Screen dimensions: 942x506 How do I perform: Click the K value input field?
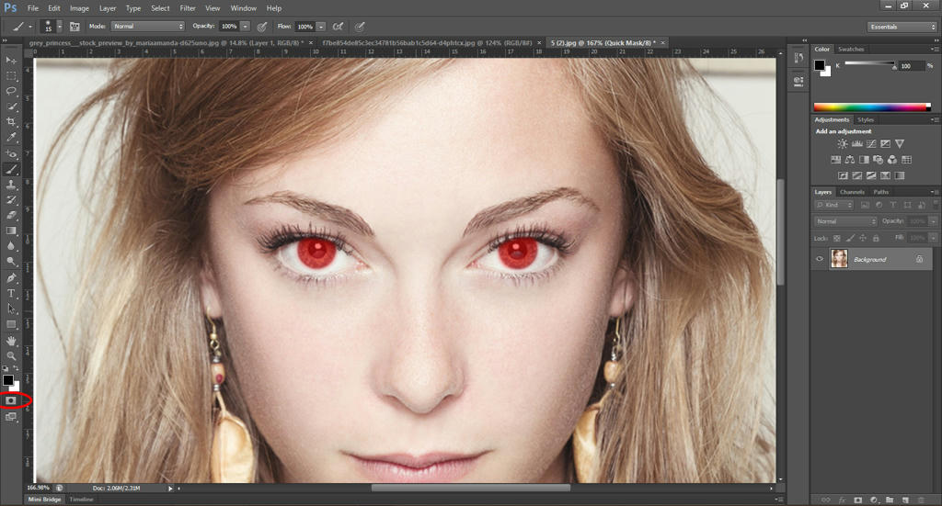(x=911, y=66)
